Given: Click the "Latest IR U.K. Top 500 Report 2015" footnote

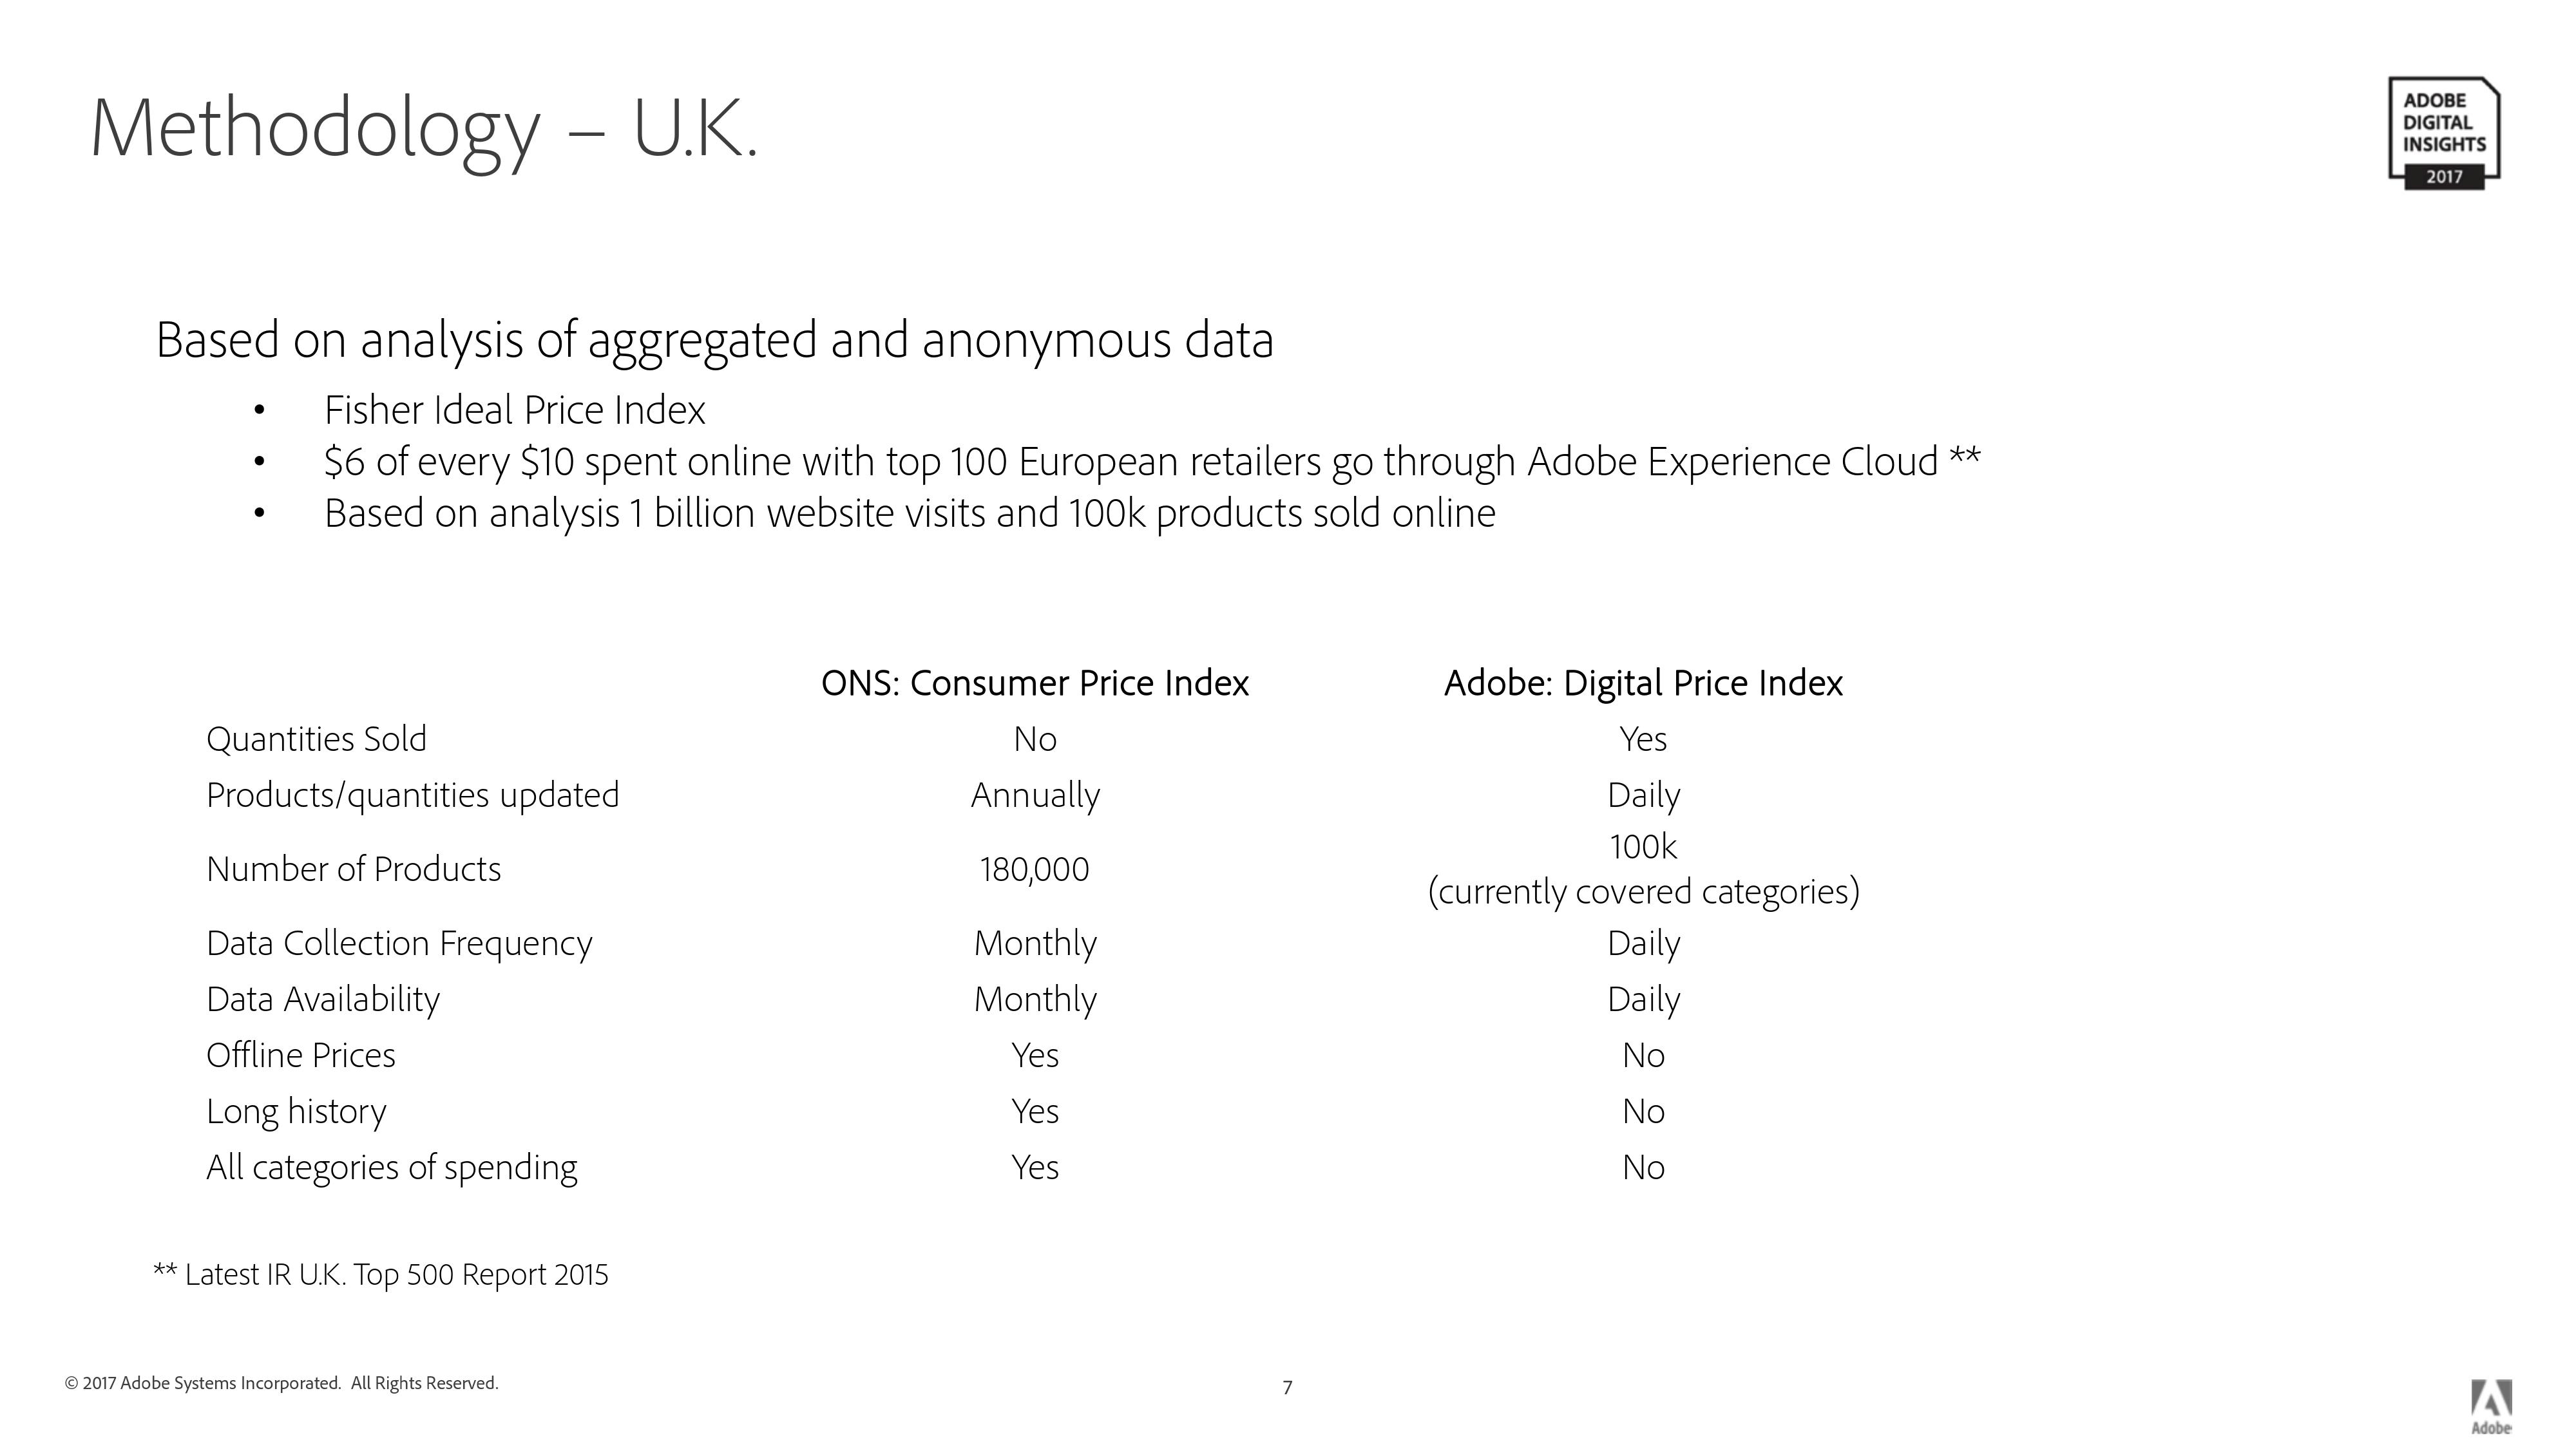Looking at the screenshot, I should pyautogui.click(x=381, y=1275).
